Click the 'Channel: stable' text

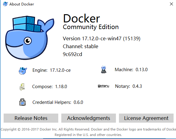[80, 46]
